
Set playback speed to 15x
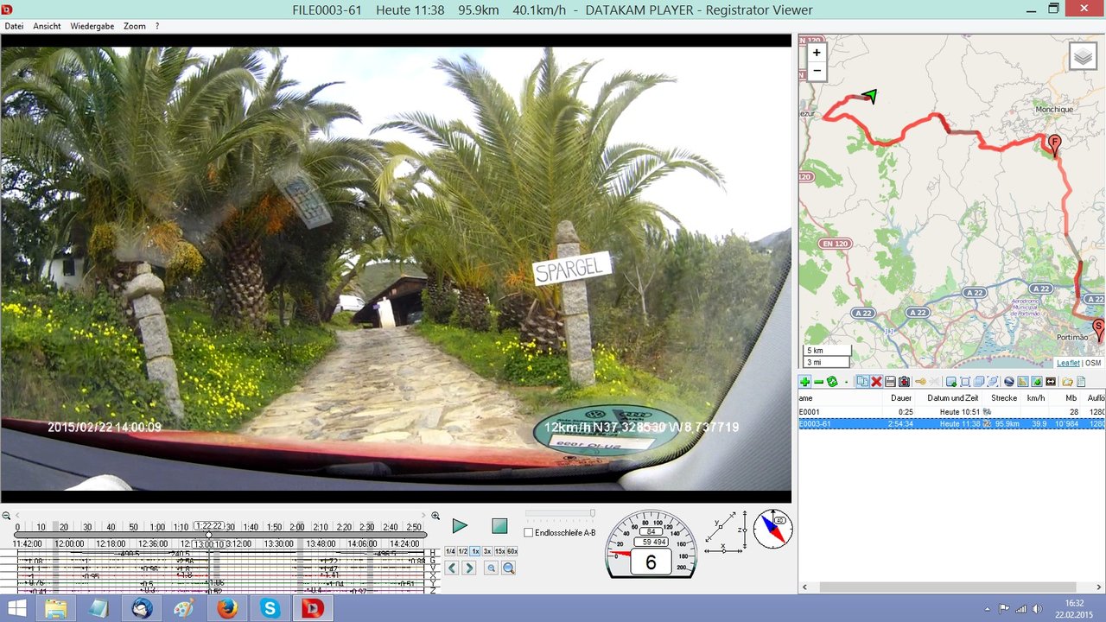(x=499, y=551)
